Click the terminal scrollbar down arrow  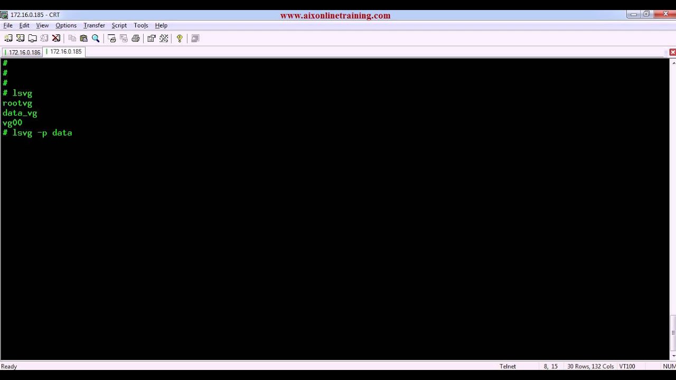point(673,356)
